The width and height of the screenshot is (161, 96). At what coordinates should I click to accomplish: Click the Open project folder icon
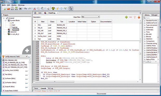tap(8, 8)
